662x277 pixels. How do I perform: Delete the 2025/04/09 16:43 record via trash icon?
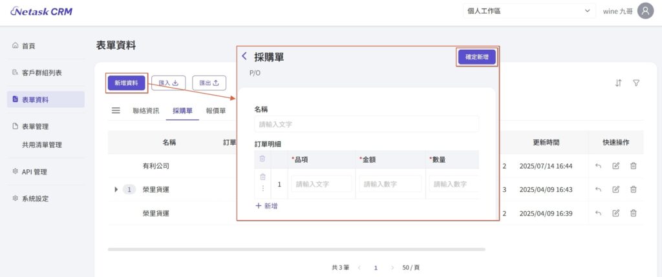pyautogui.click(x=634, y=189)
